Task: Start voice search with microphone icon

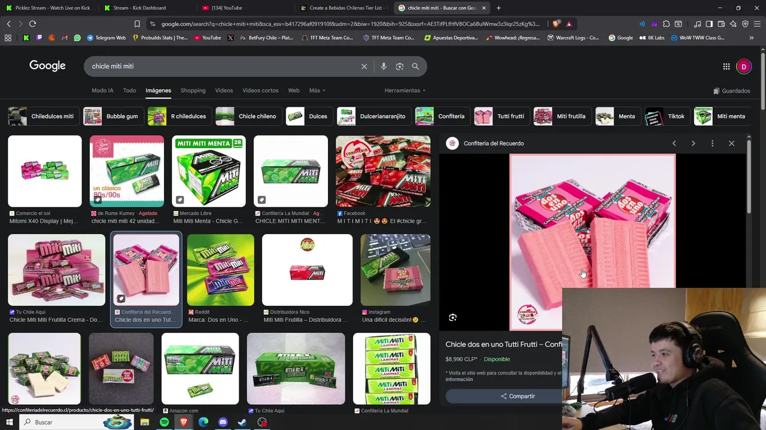Action: [x=384, y=66]
